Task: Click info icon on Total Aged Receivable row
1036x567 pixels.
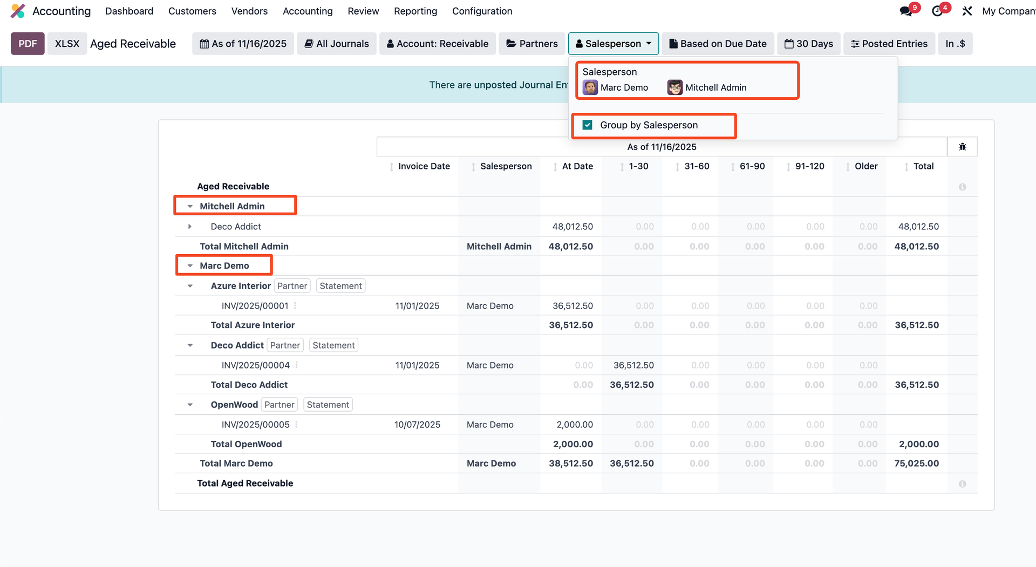Action: pos(962,484)
